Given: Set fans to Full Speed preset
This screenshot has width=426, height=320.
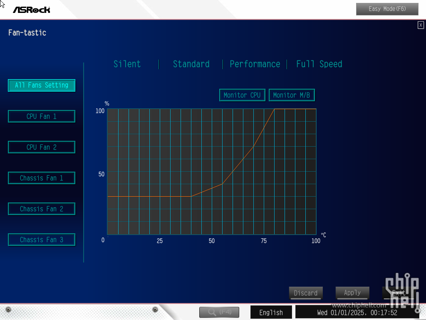Looking at the screenshot, I should [319, 64].
